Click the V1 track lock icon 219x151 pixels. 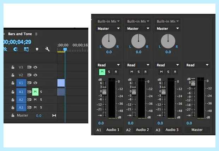click(x=13, y=83)
